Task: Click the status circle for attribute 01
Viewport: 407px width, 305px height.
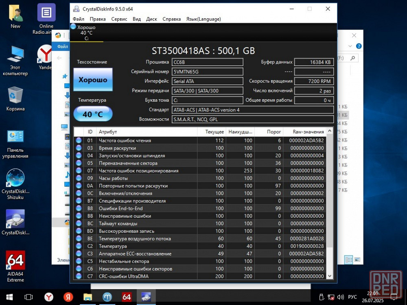Action: pyautogui.click(x=79, y=140)
